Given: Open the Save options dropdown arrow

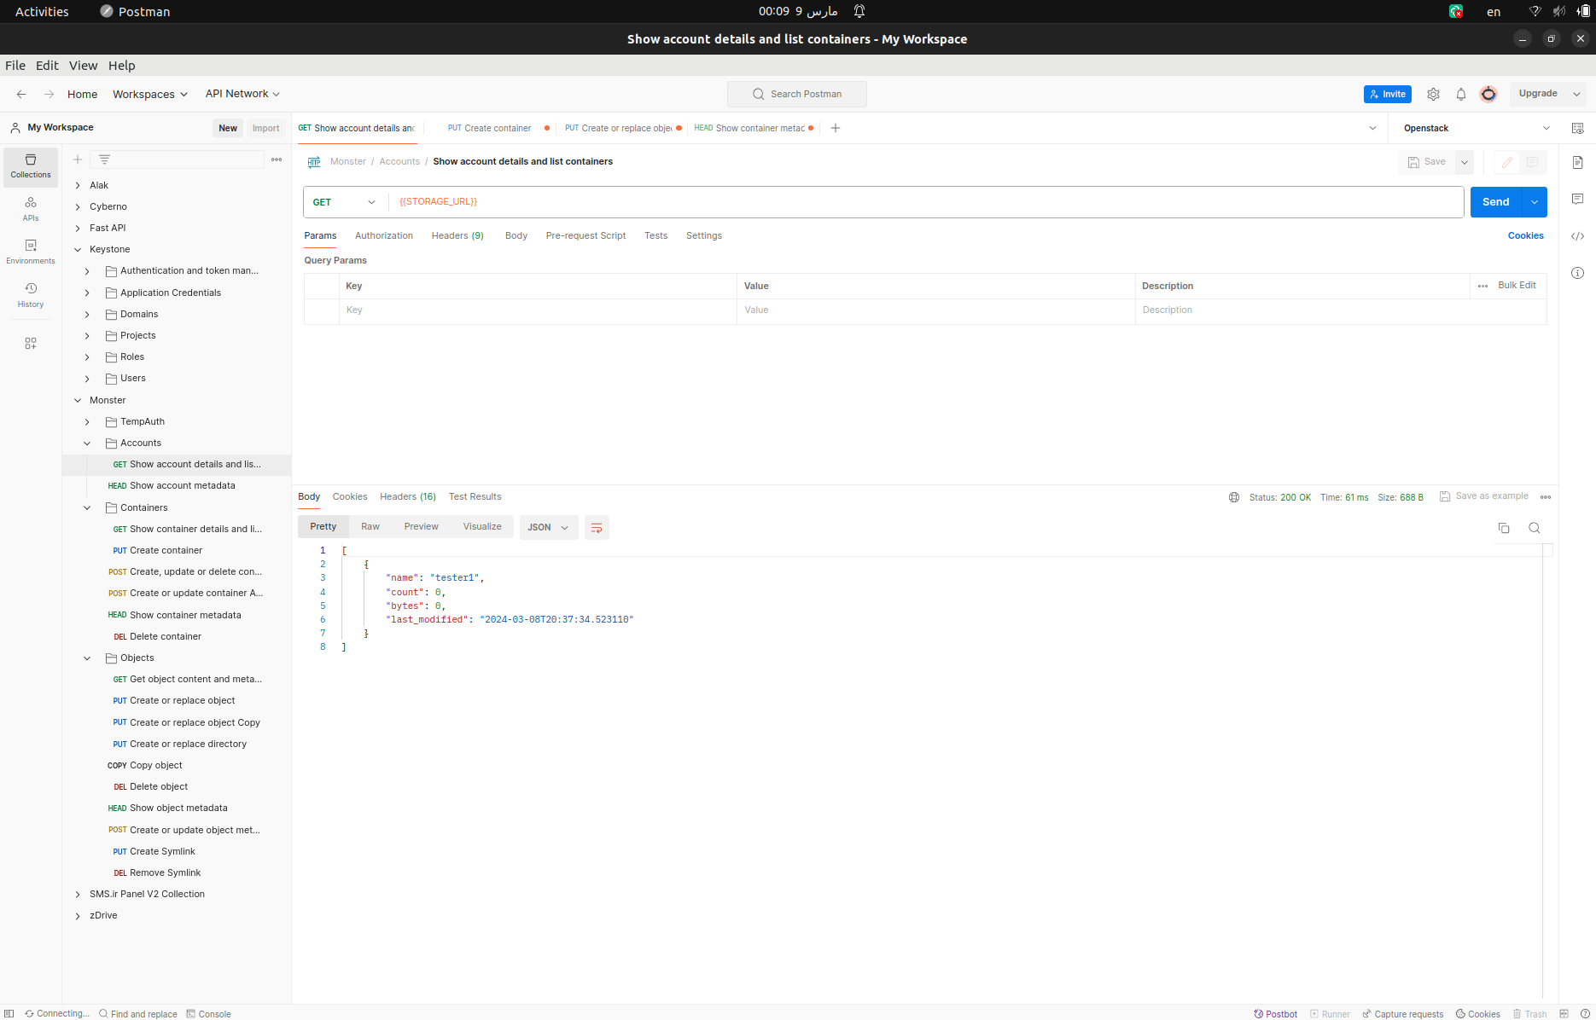Looking at the screenshot, I should click(1465, 162).
